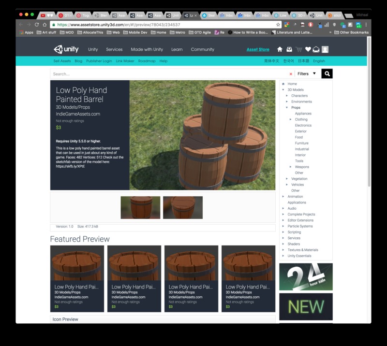
Task: Switch language to English
Action: [x=319, y=61]
